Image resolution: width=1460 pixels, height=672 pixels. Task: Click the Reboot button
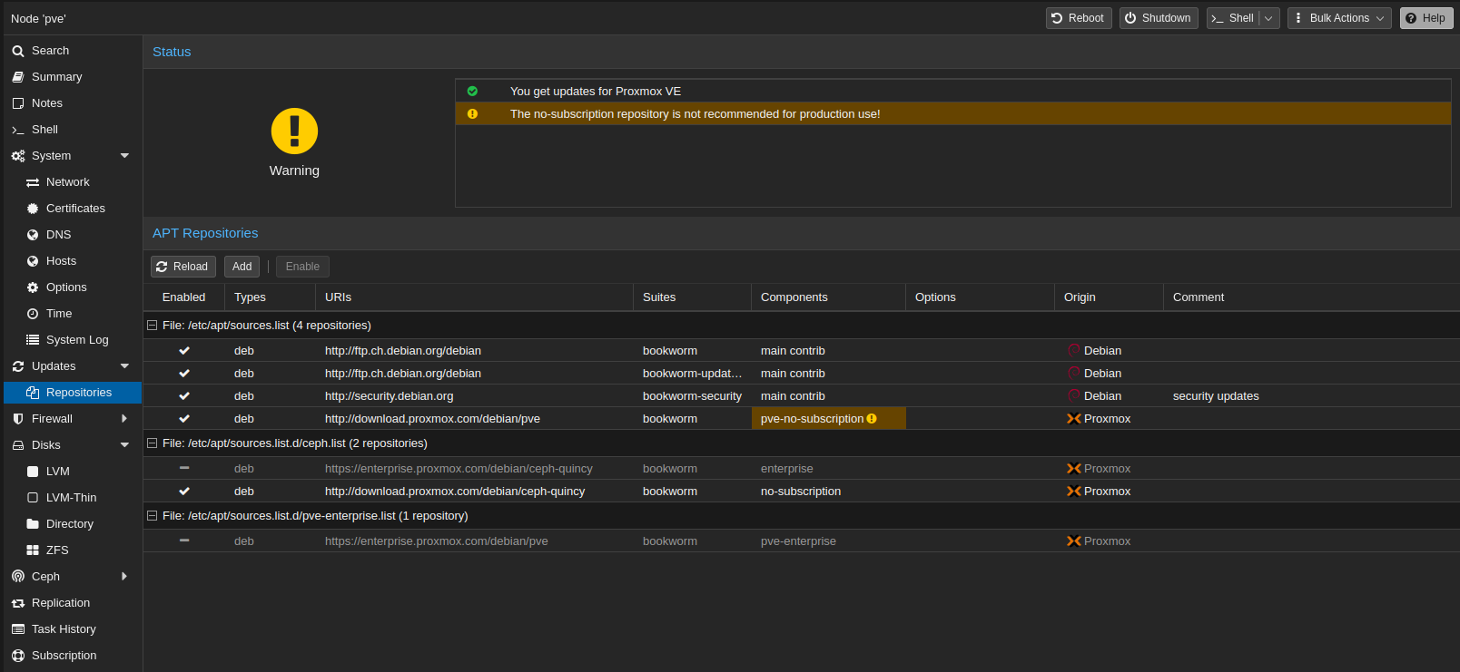click(1079, 18)
